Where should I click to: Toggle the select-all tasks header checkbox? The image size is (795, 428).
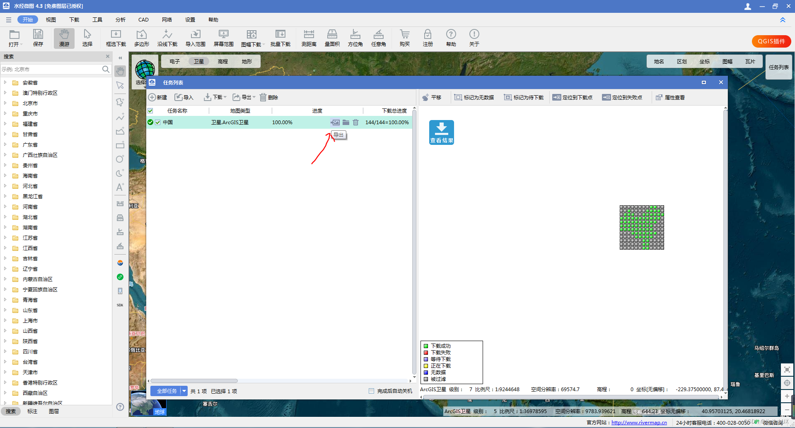click(x=150, y=111)
